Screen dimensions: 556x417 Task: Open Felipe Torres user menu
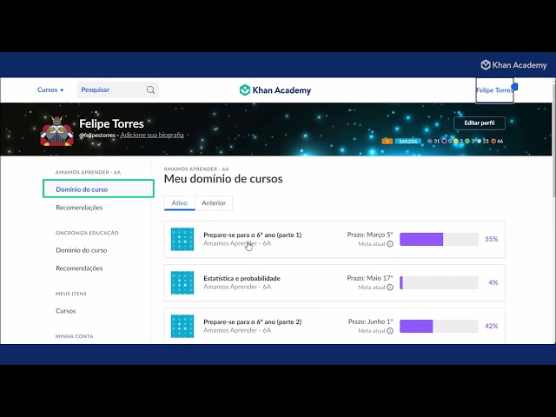(494, 90)
